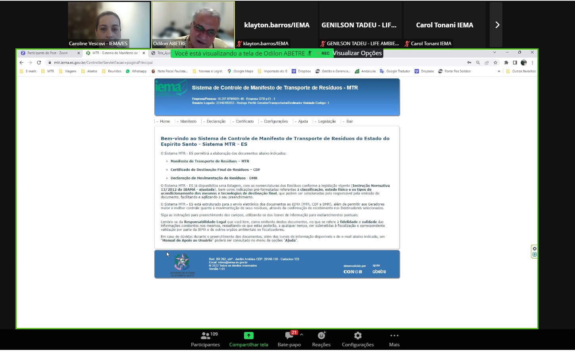Click the Mais three-dots icon
This screenshot has height=355, width=575.
394,336
